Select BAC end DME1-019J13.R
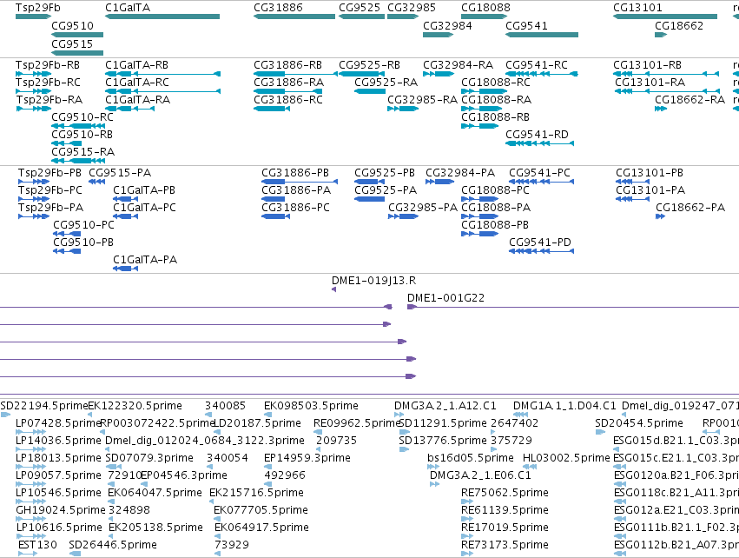The height and width of the screenshot is (558, 739). [373, 281]
